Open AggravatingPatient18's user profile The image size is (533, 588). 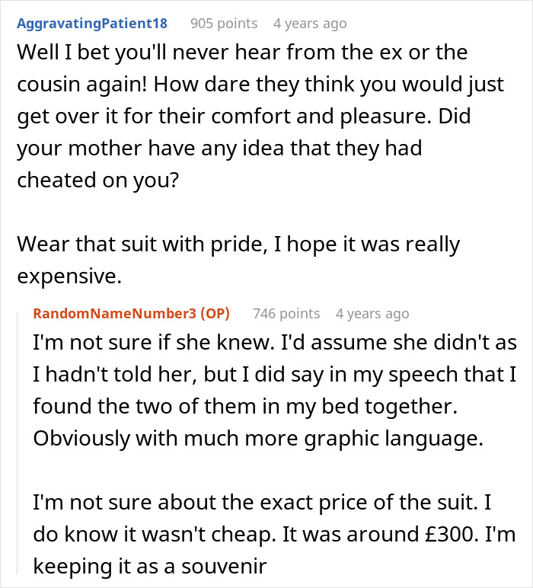coord(90,23)
